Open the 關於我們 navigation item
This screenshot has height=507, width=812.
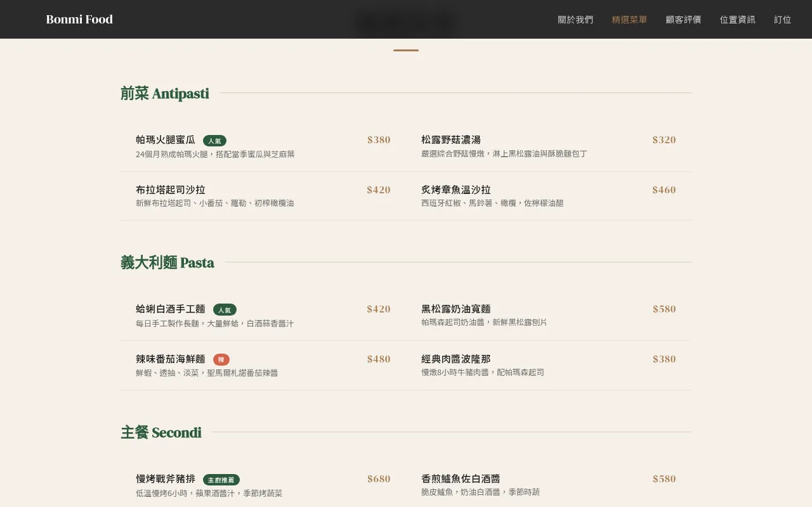575,20
